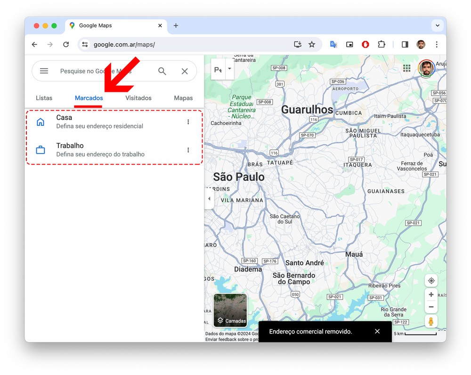Screen dimensions: 471x375
Task: Open more options for Casa
Action: (x=188, y=122)
